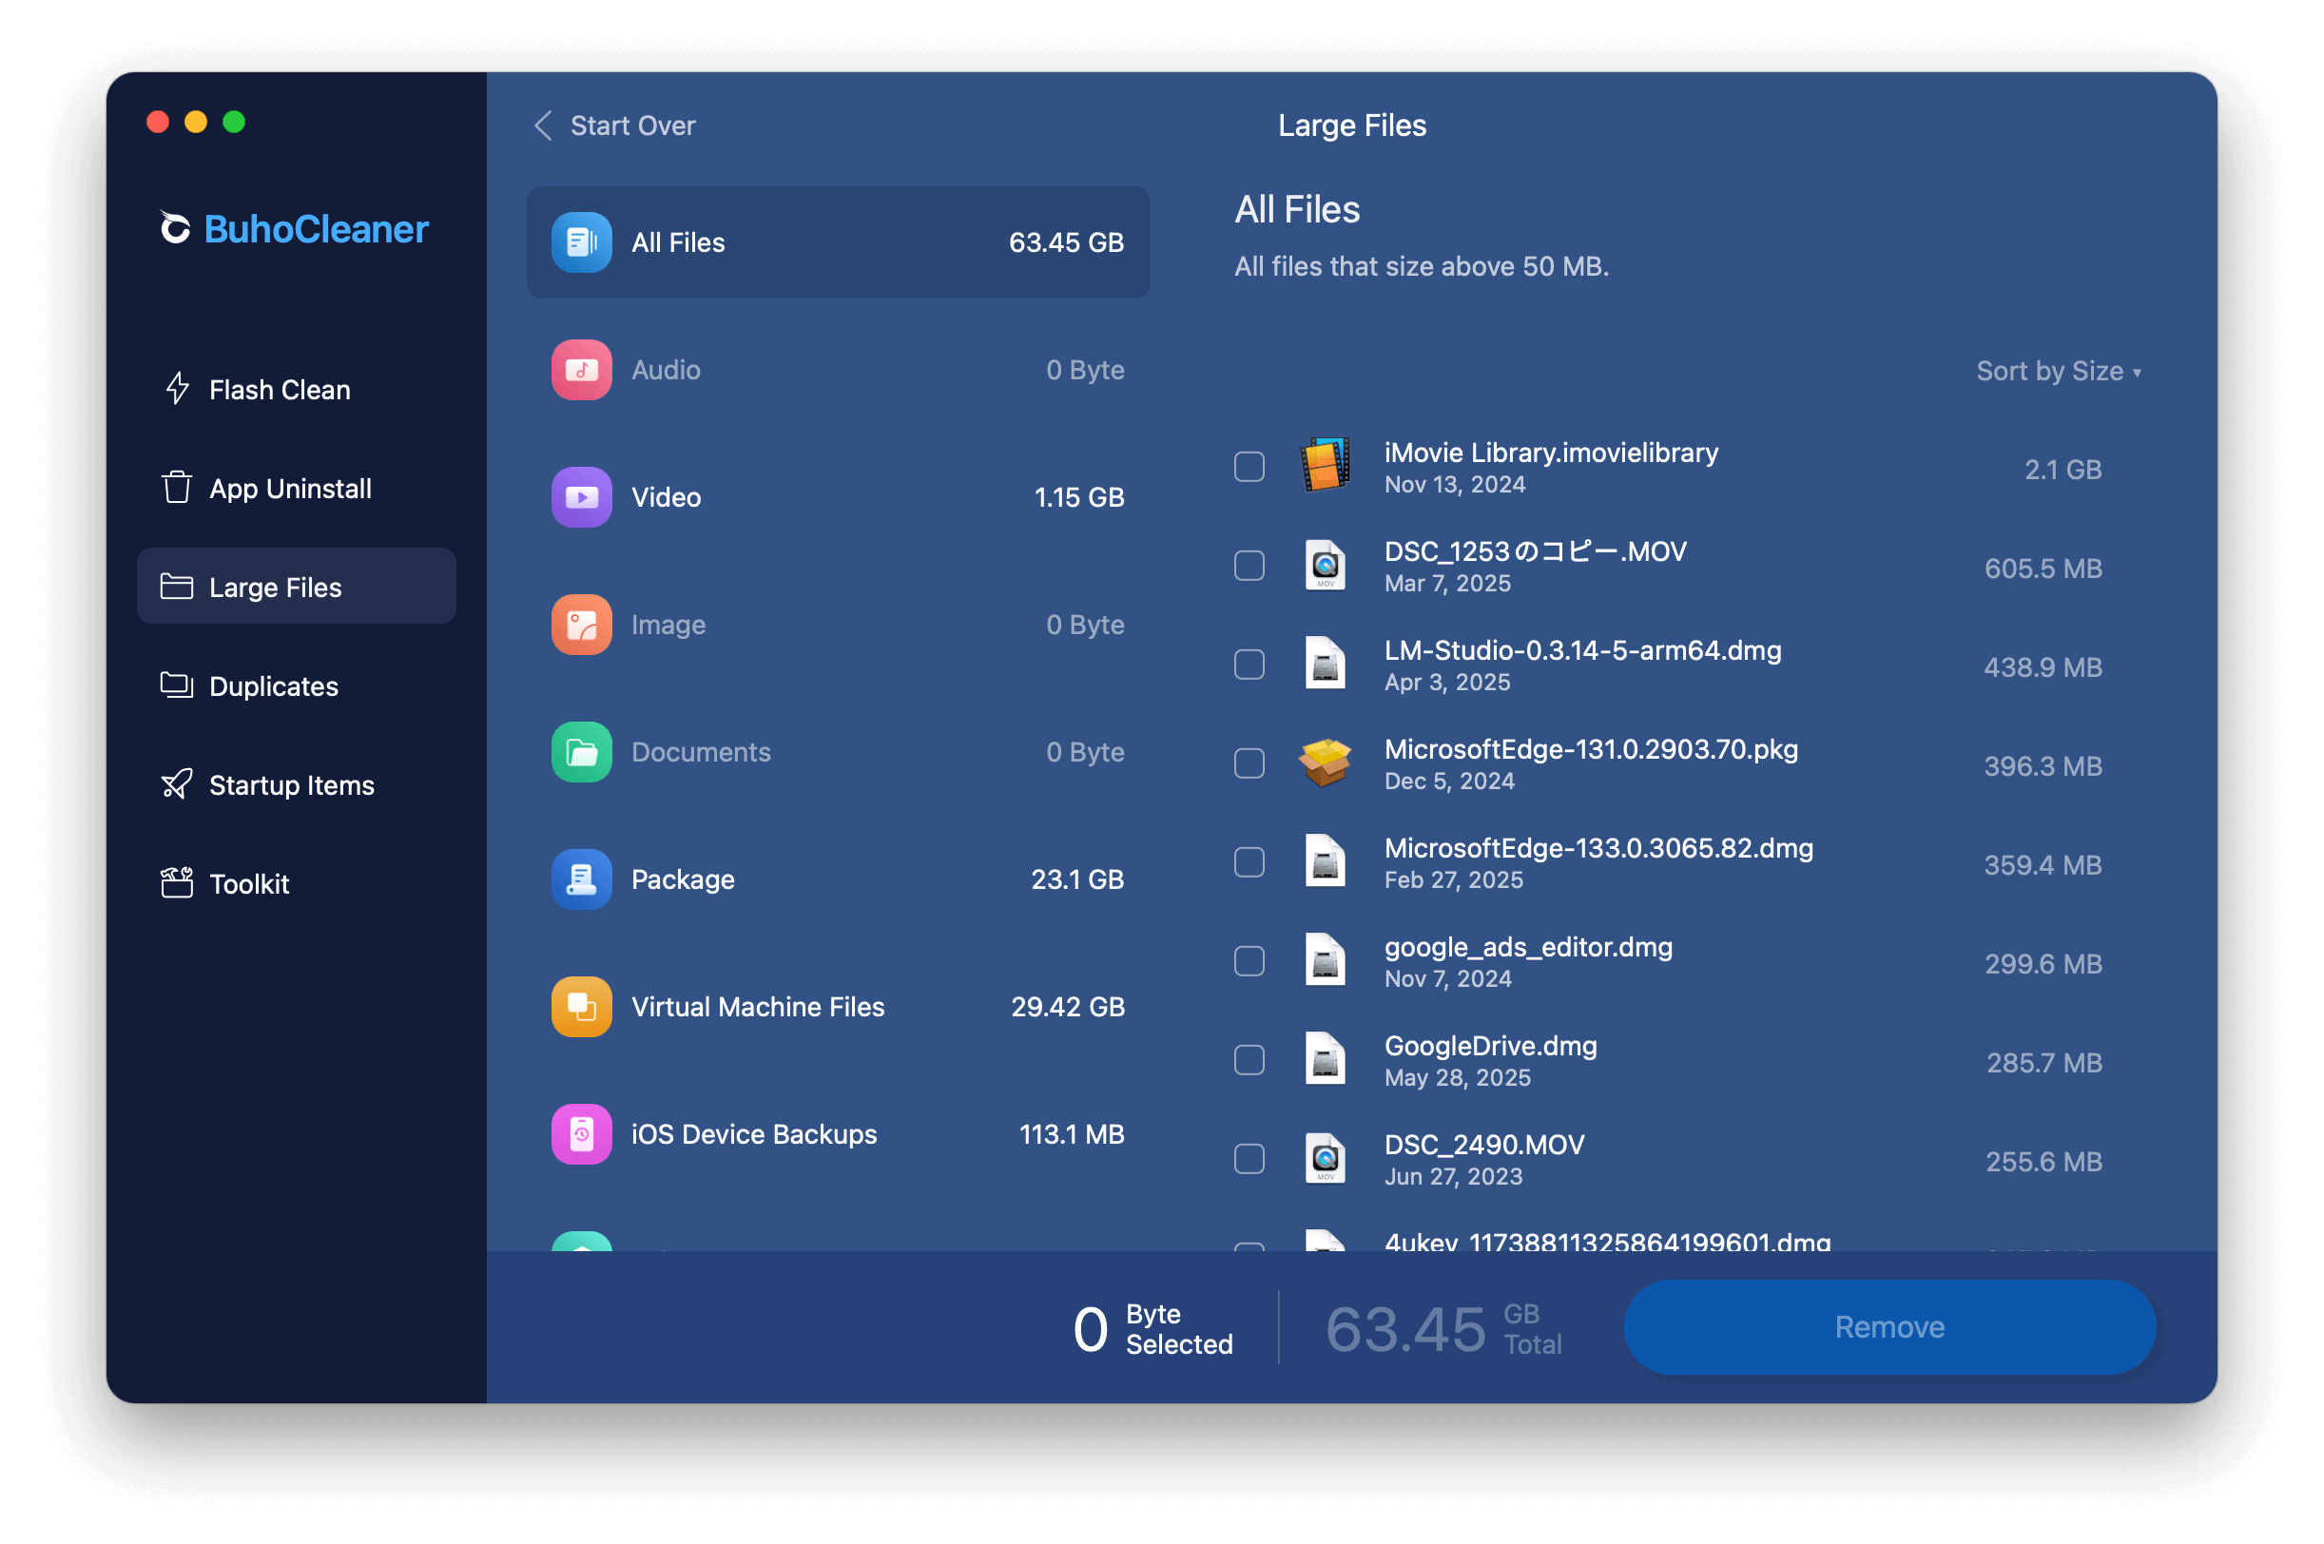2324x1544 pixels.
Task: Click the 4ukey dmg file name
Action: pyautogui.click(x=1607, y=1241)
